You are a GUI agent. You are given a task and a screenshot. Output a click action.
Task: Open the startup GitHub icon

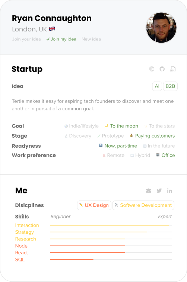pyautogui.click(x=162, y=69)
